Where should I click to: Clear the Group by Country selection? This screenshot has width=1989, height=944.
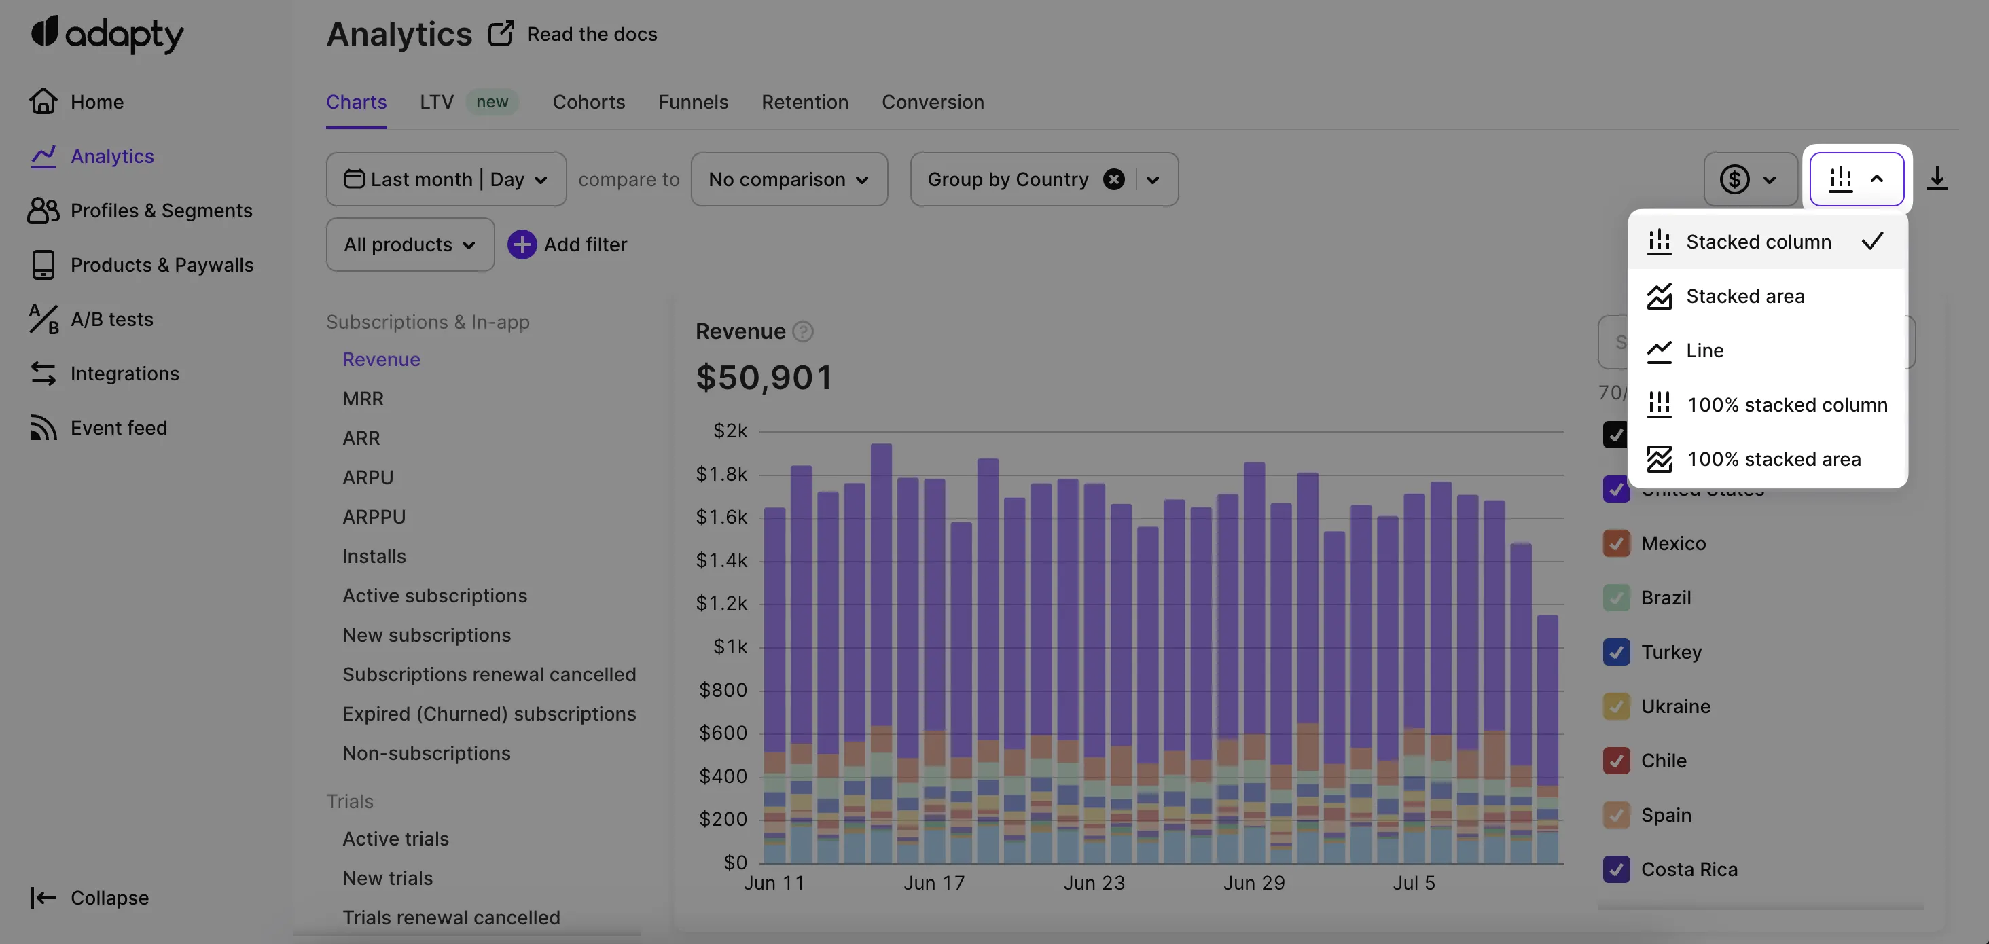tap(1113, 179)
